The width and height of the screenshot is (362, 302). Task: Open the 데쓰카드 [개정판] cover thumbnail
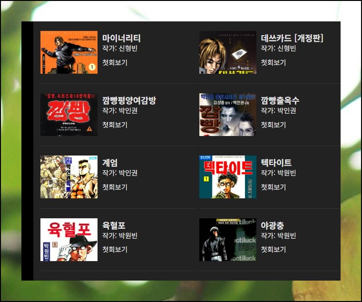tap(228, 52)
